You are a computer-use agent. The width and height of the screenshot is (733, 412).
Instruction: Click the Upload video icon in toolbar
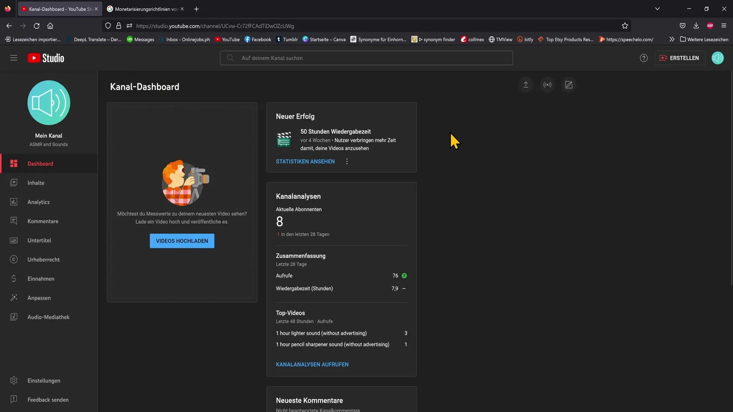click(526, 85)
